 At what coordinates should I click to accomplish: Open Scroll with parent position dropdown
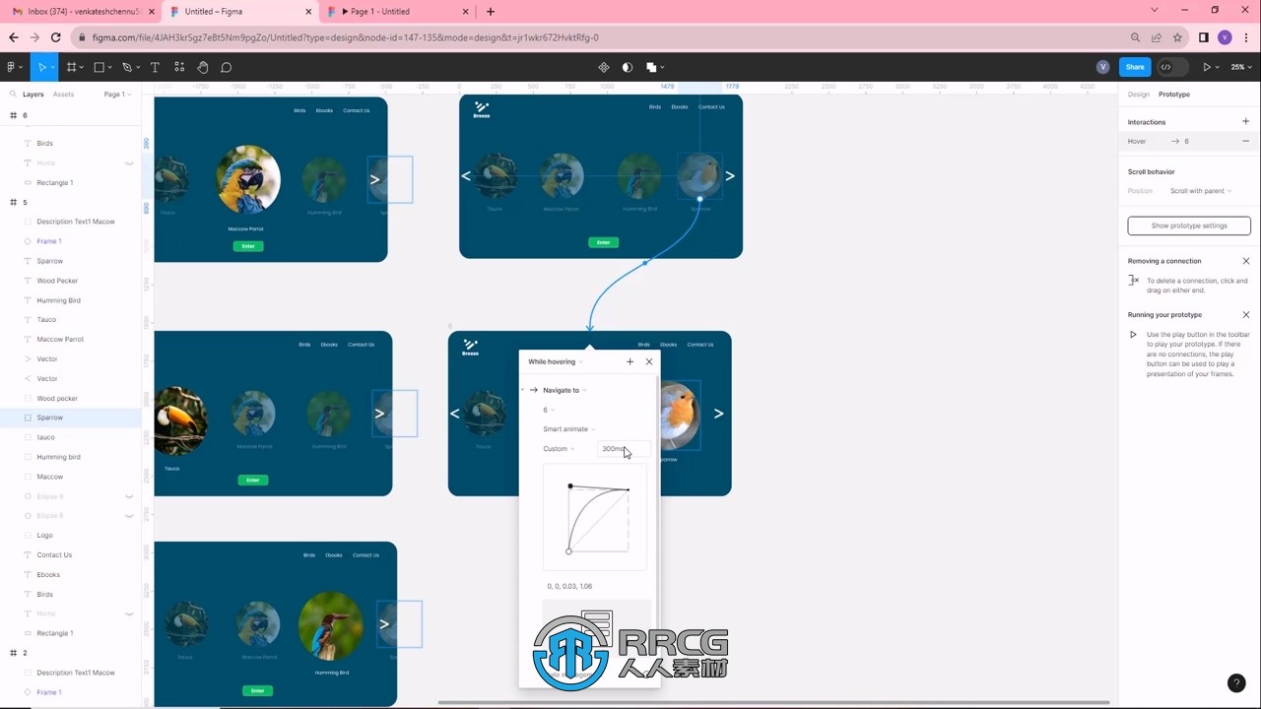tap(1200, 191)
